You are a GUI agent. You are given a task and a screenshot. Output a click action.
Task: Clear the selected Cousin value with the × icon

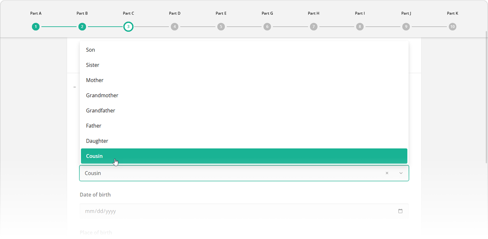387,173
